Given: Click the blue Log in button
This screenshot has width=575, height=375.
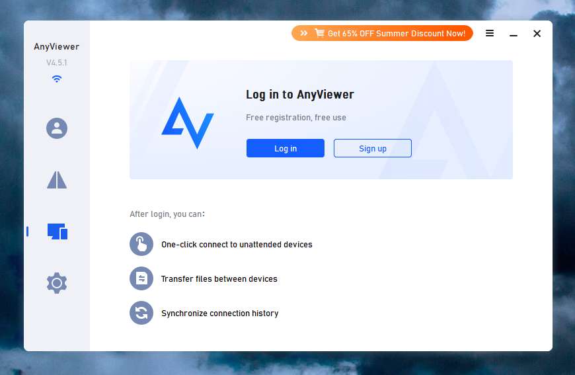Looking at the screenshot, I should (286, 148).
